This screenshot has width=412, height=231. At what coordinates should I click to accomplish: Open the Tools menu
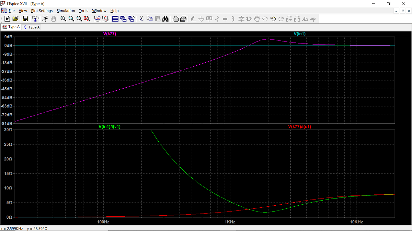83,11
